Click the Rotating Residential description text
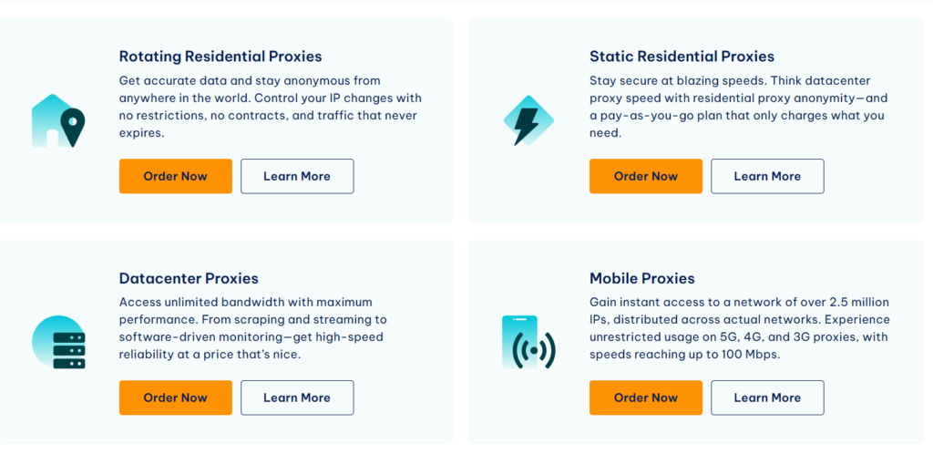This screenshot has height=465, width=933. 271,107
